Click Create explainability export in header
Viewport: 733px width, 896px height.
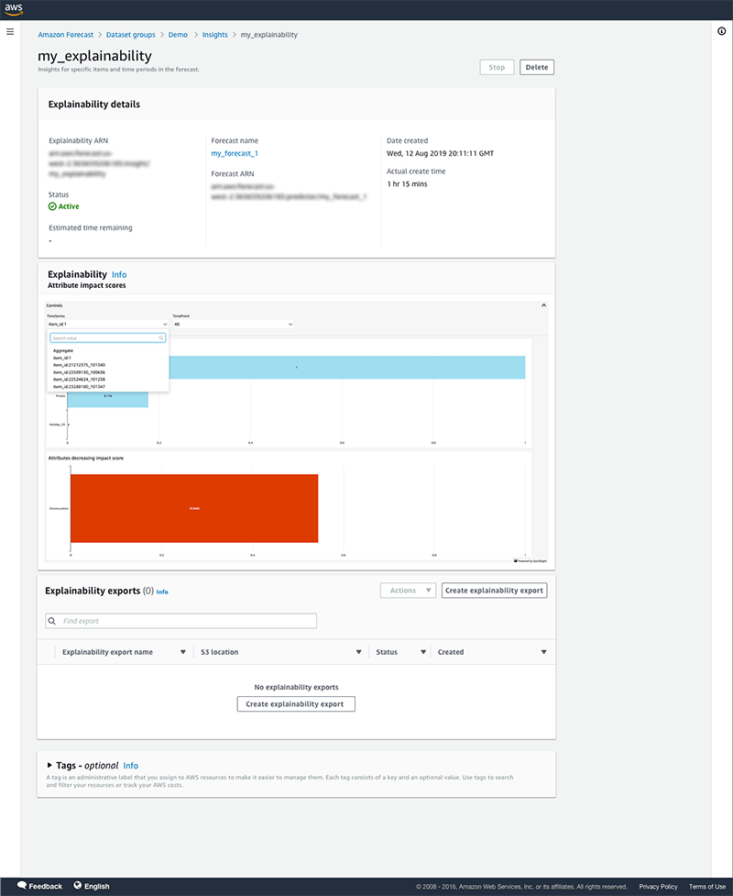(x=495, y=591)
